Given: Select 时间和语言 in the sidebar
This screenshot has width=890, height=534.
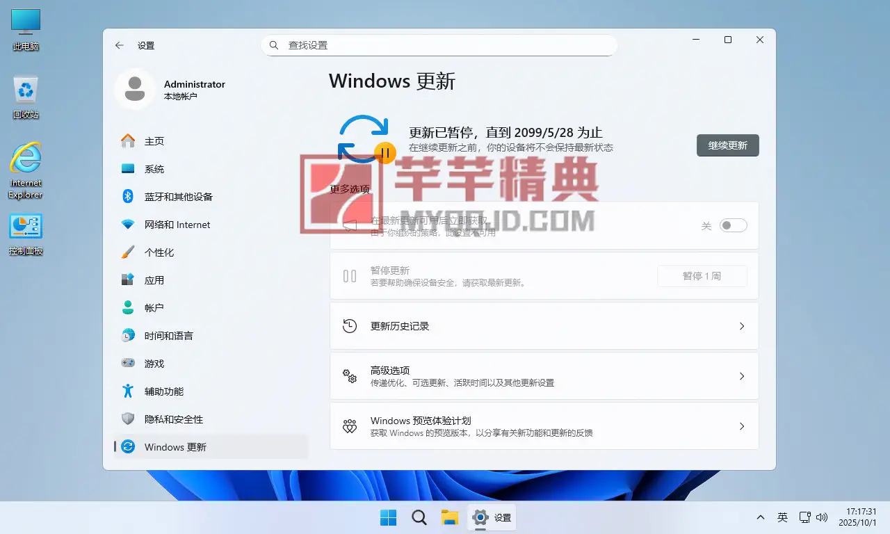Looking at the screenshot, I should click(168, 336).
